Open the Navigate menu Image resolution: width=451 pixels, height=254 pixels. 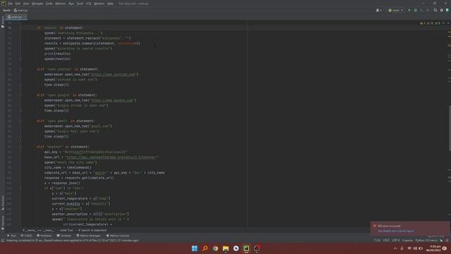point(37,4)
